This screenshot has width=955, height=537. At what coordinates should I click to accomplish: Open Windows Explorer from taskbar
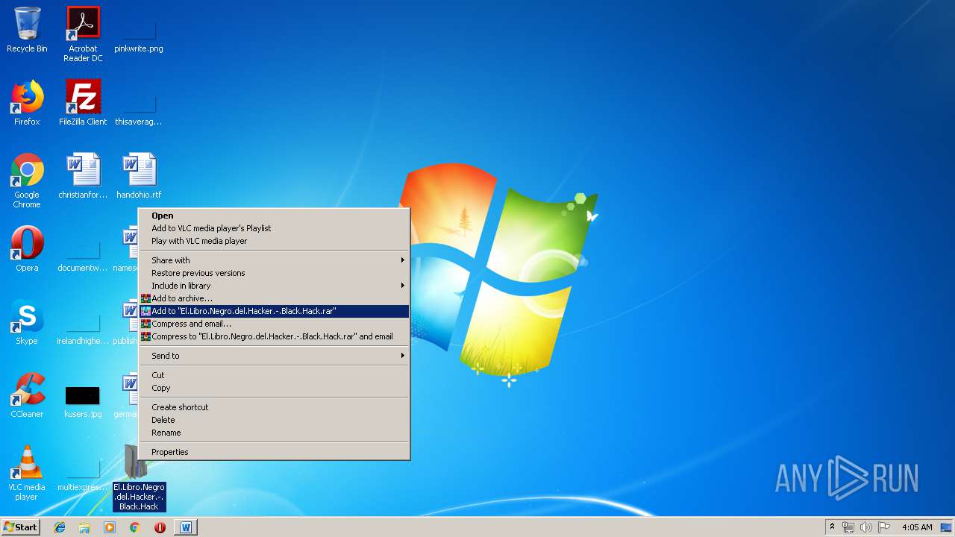(84, 527)
